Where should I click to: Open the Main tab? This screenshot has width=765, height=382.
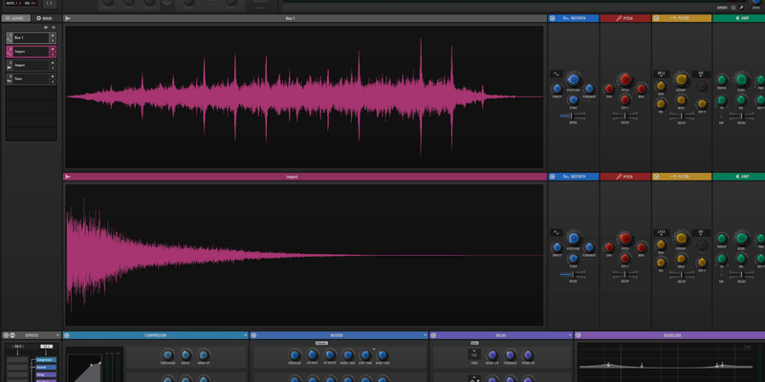(44, 18)
